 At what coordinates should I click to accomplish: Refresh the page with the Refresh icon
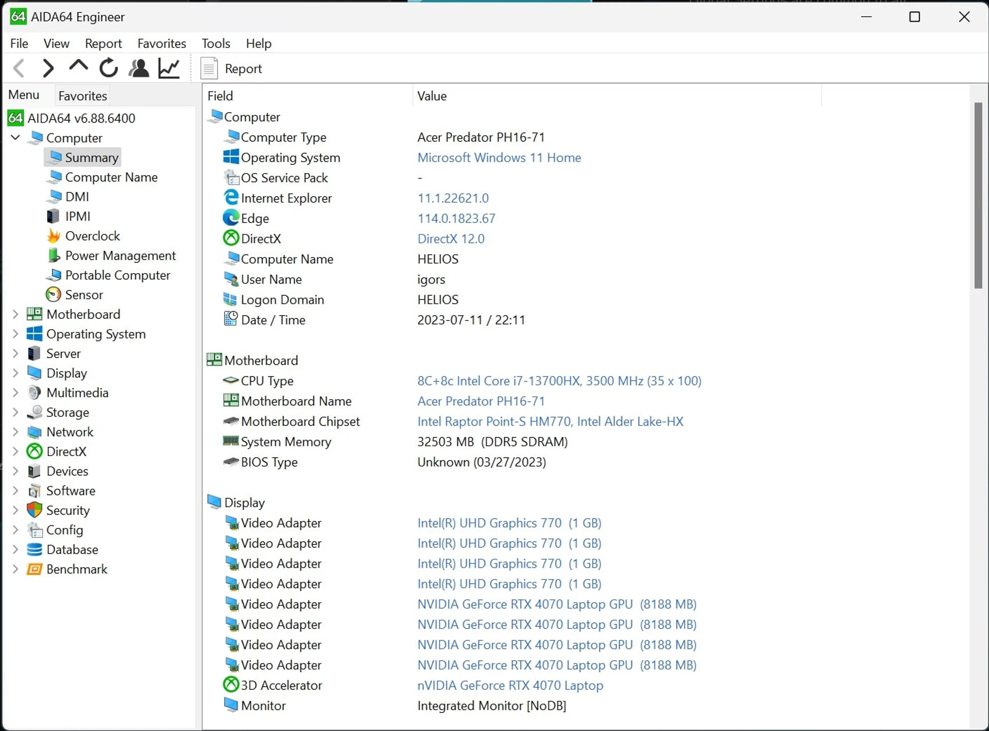(109, 68)
